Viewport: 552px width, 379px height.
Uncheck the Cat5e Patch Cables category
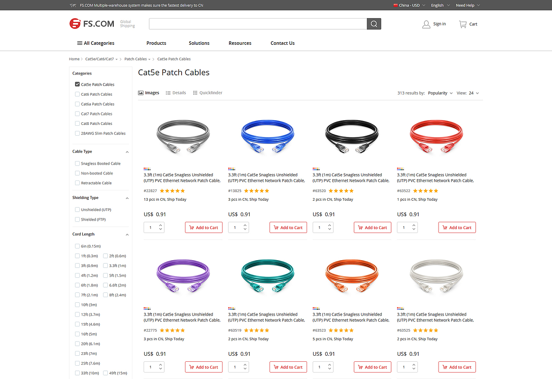(77, 84)
